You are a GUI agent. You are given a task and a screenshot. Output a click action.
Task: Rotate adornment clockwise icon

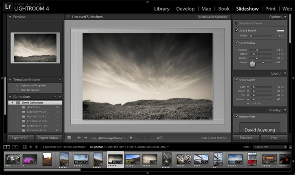(x=148, y=138)
